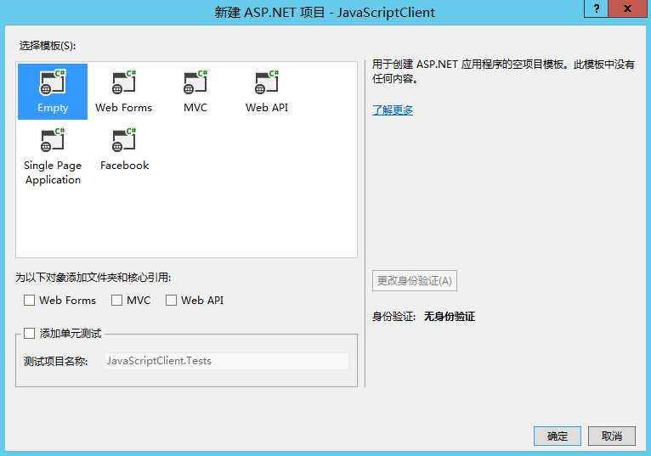Viewport: 651px width, 456px height.
Task: Check the Web API core references box
Action: point(171,300)
